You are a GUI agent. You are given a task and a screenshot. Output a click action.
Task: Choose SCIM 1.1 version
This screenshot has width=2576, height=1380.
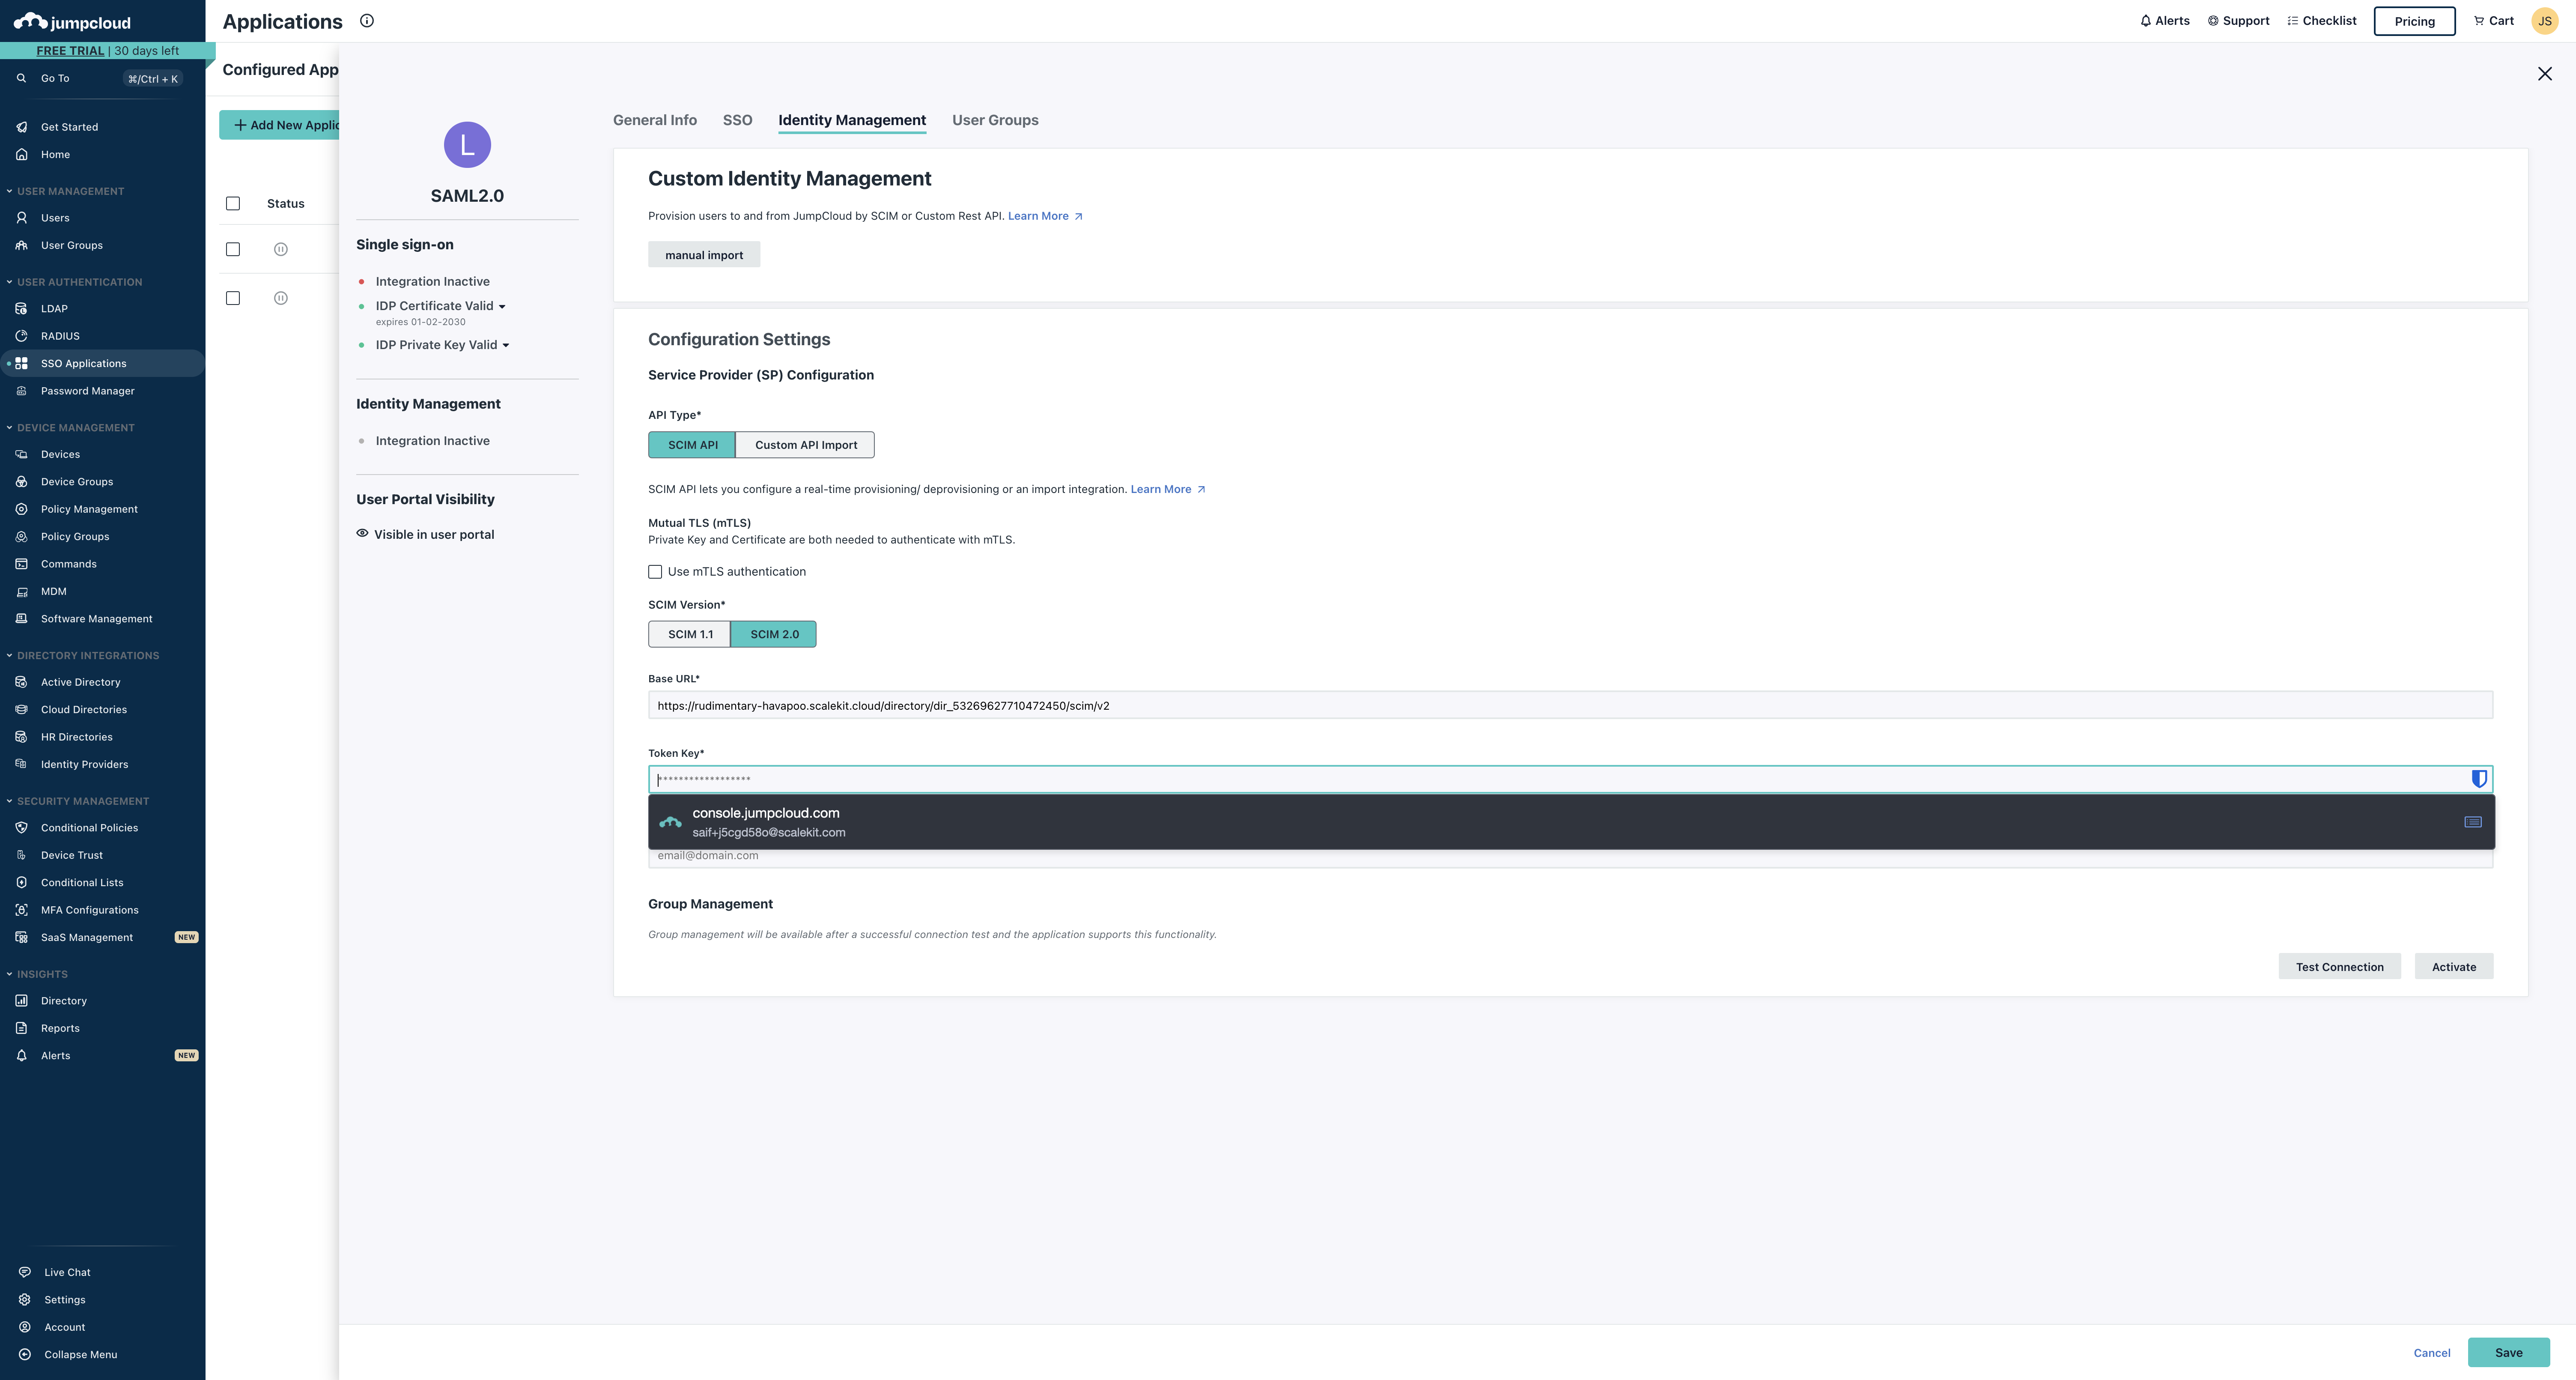(690, 634)
